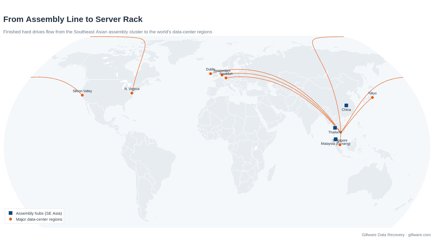Click the 'Amsterdam' map label
The width and height of the screenshot is (434, 244).
click(x=222, y=71)
